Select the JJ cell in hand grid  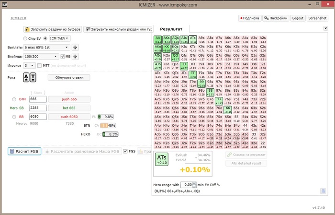184,66
